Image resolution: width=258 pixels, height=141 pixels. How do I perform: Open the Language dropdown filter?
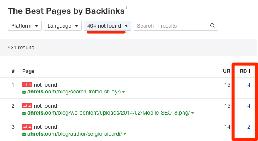[63, 26]
